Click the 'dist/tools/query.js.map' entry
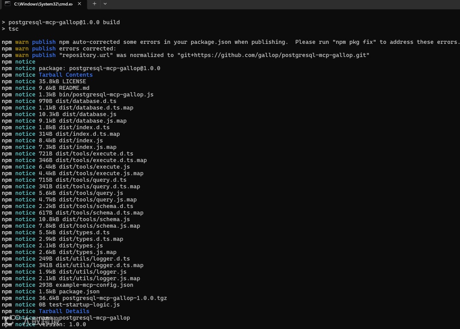Viewport: 460px width, 329px height. click(x=98, y=200)
